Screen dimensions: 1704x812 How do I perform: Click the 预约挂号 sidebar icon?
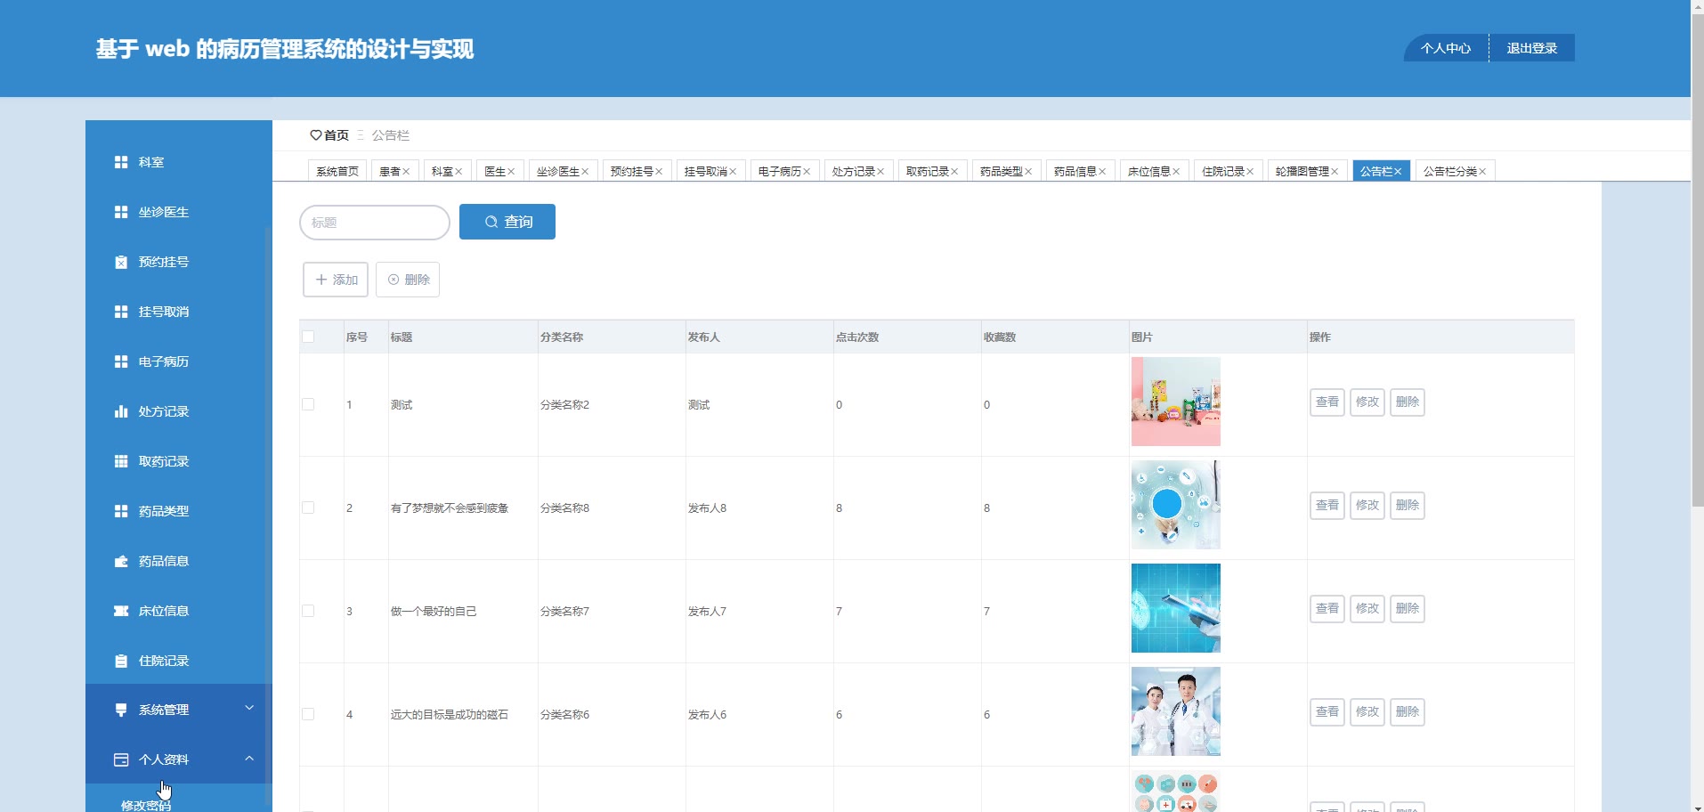point(121,262)
